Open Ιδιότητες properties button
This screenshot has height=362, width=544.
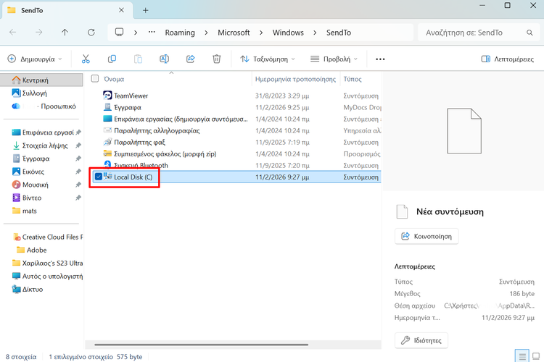pos(421,340)
